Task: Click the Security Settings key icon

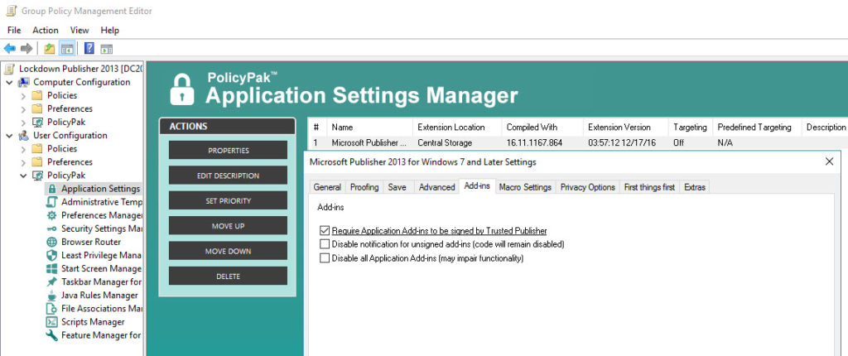Action: click(x=52, y=229)
